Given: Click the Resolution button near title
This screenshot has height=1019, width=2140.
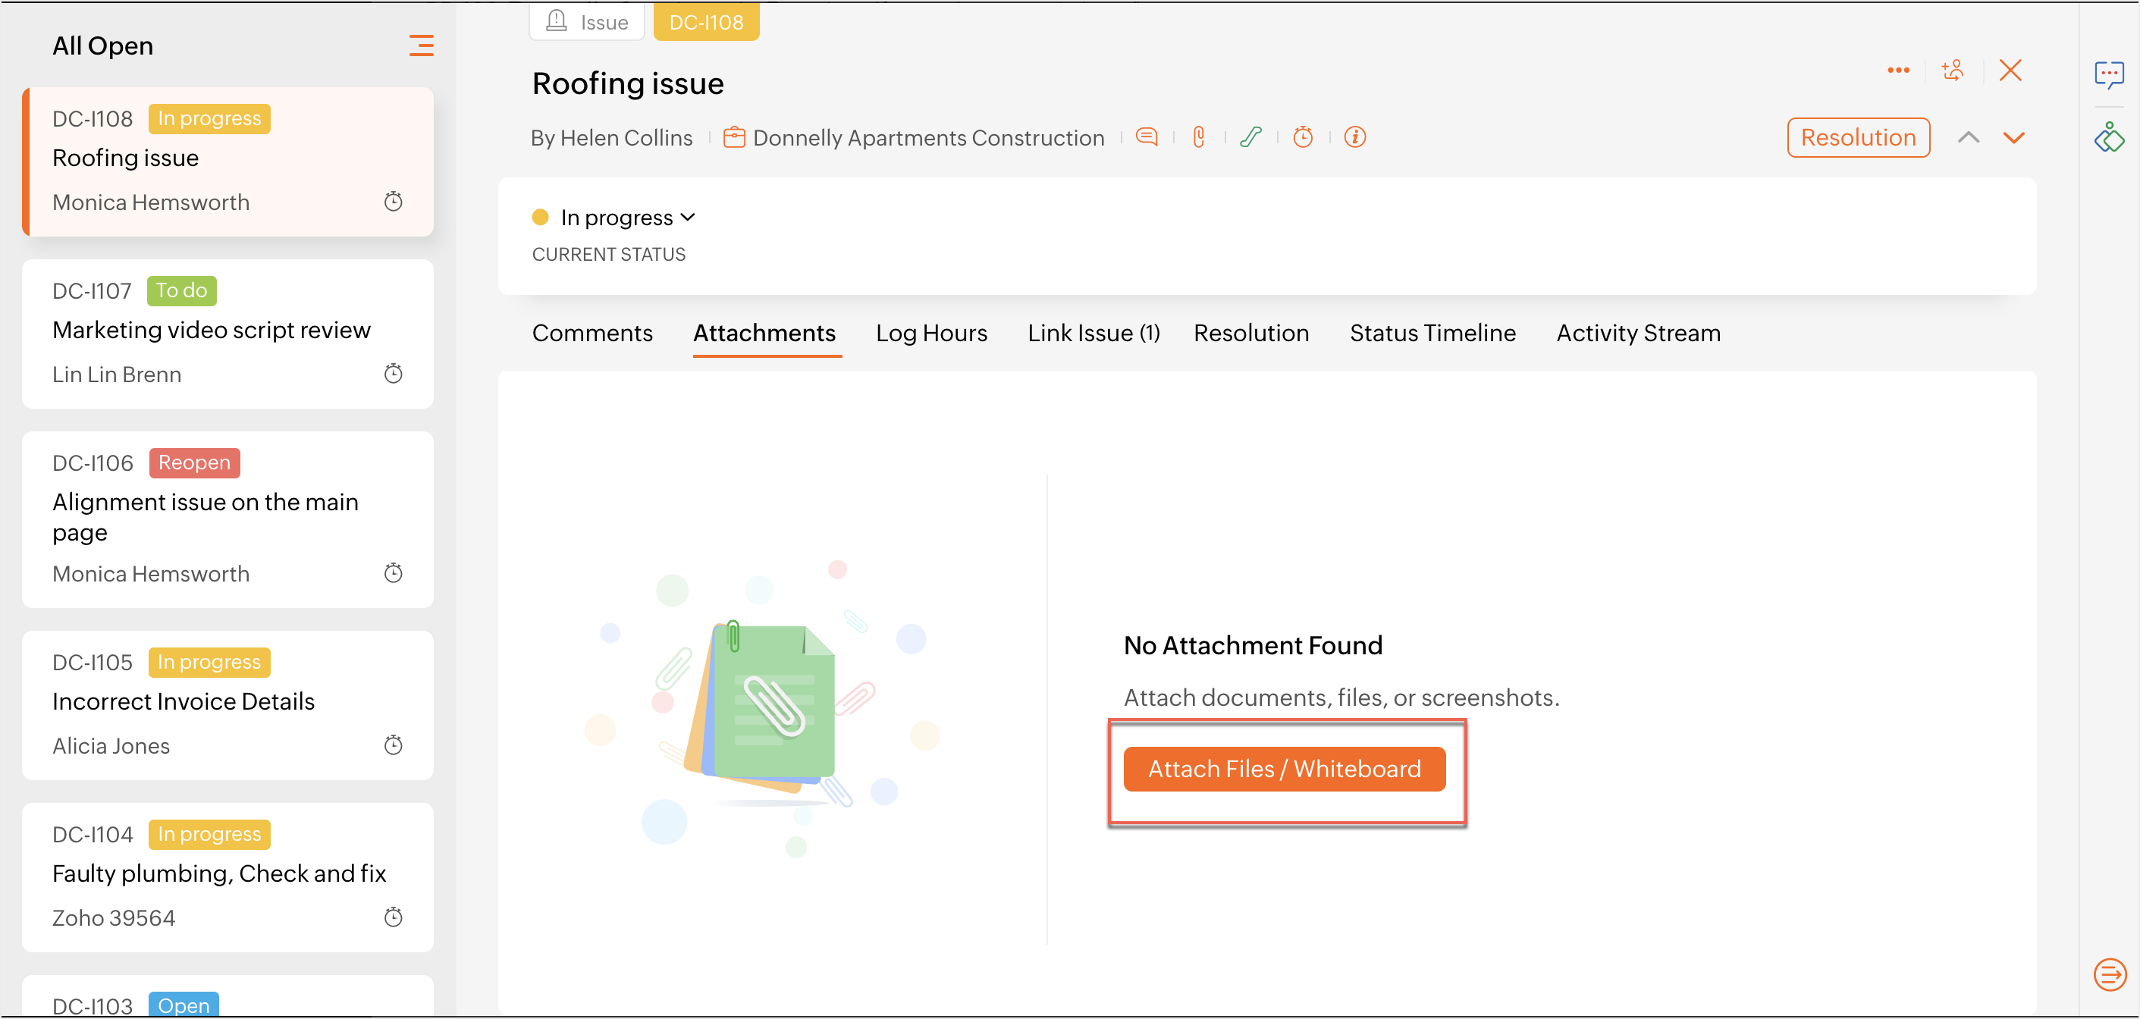Looking at the screenshot, I should click(1858, 138).
